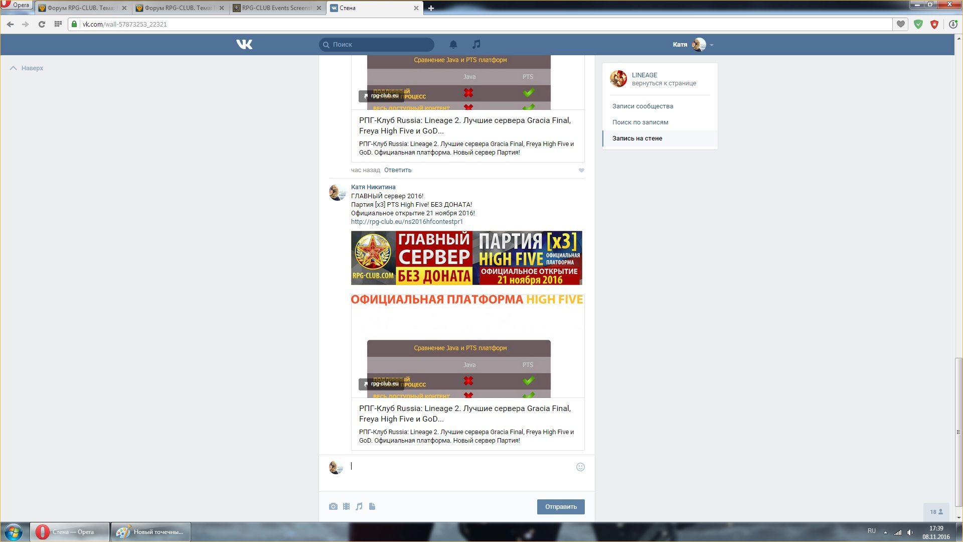This screenshot has width=963, height=542.
Task: Expand the Катя profile dropdown
Action: tap(712, 45)
